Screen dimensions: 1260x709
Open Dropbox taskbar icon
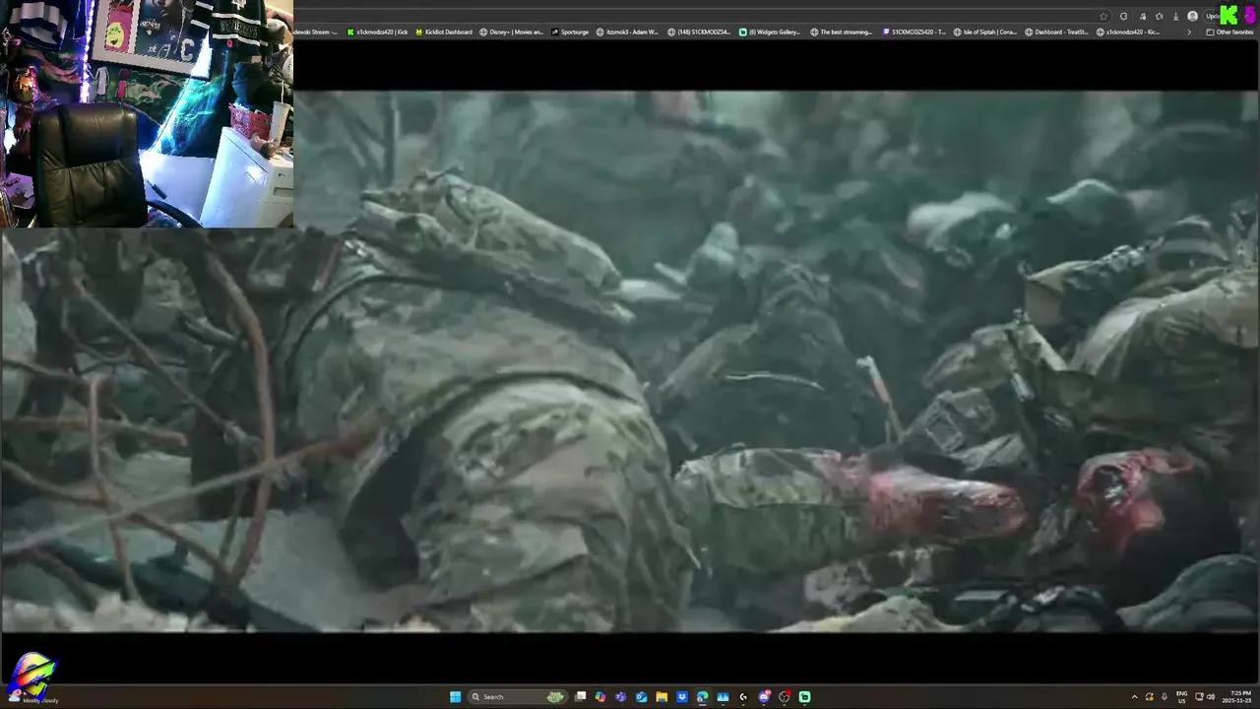pos(682,696)
